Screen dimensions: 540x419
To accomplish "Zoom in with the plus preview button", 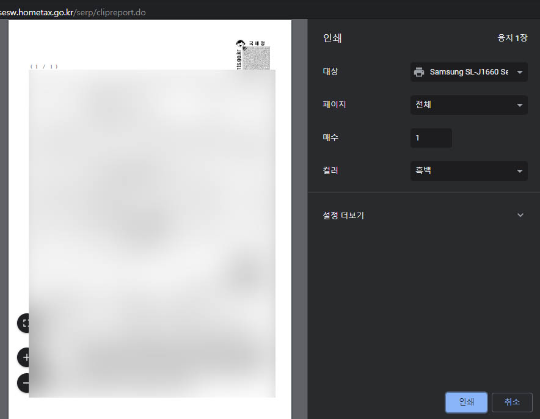I will (x=23, y=357).
